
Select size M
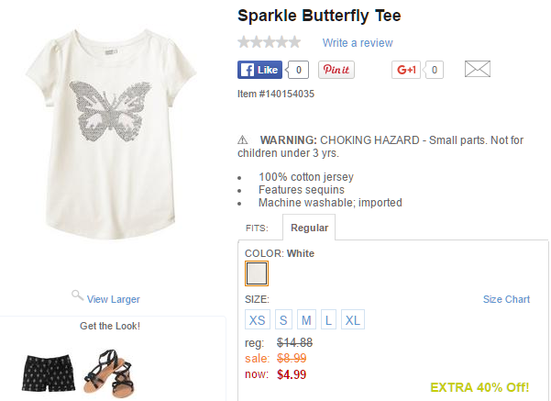306,320
